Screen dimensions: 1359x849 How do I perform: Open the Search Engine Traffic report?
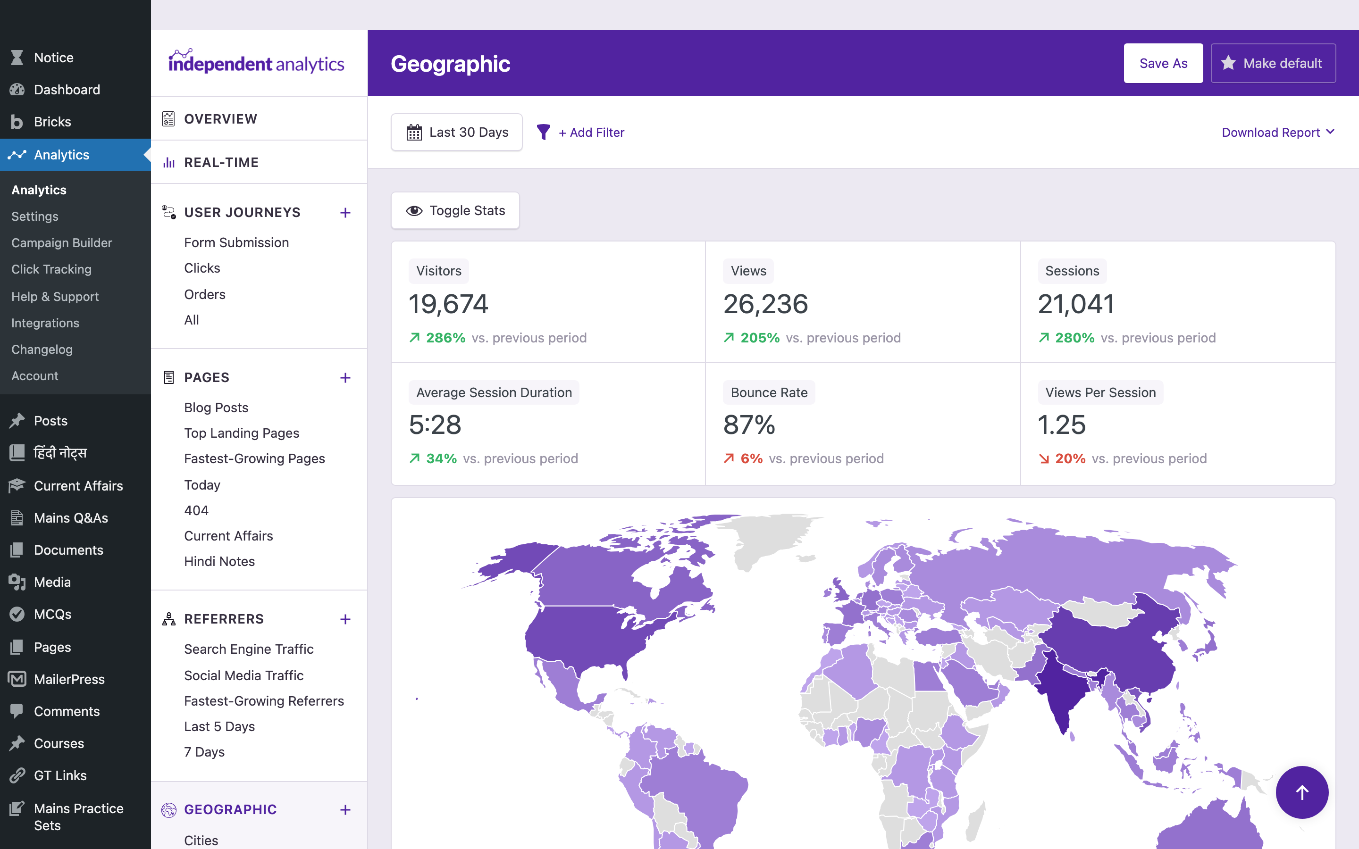[249, 649]
